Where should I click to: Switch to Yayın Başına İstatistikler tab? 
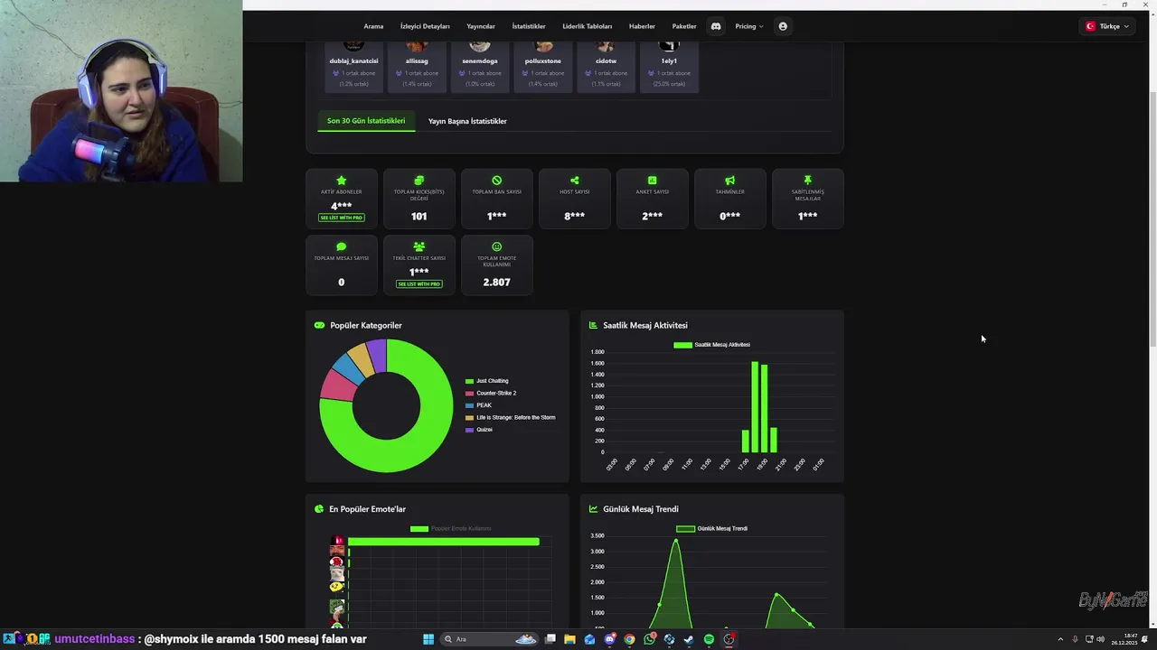coord(467,121)
